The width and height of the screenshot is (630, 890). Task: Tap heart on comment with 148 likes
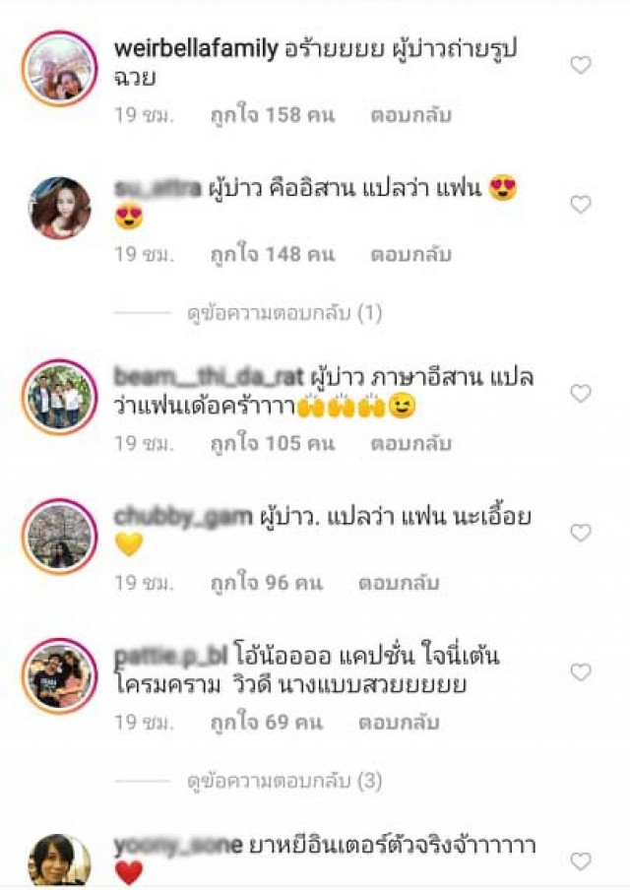point(581,205)
